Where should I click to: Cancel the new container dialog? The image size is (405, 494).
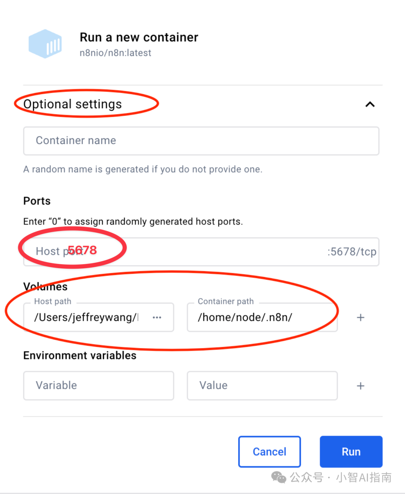270,452
